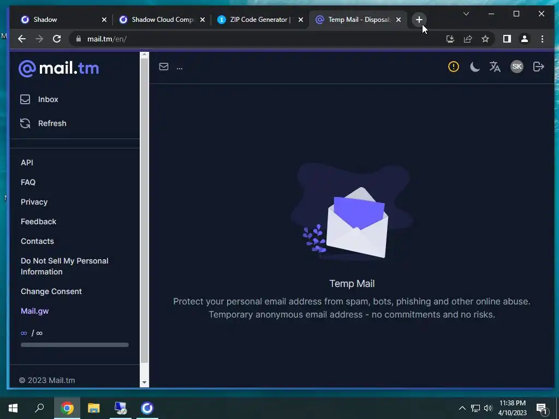Click the install app icon in address bar
559x419 pixels.
coord(450,39)
